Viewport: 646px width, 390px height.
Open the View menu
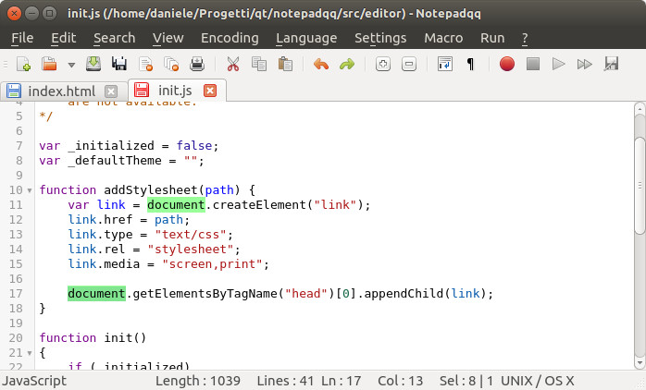pos(168,38)
